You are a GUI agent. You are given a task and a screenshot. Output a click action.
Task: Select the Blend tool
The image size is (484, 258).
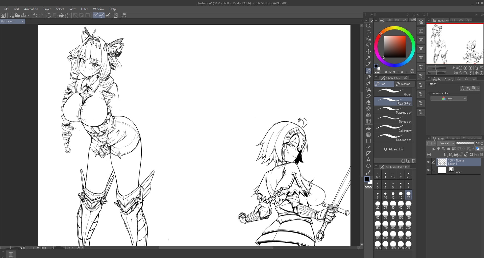click(368, 115)
